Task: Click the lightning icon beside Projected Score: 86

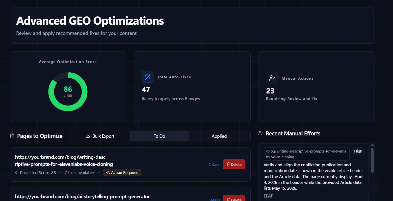Action: point(17,172)
